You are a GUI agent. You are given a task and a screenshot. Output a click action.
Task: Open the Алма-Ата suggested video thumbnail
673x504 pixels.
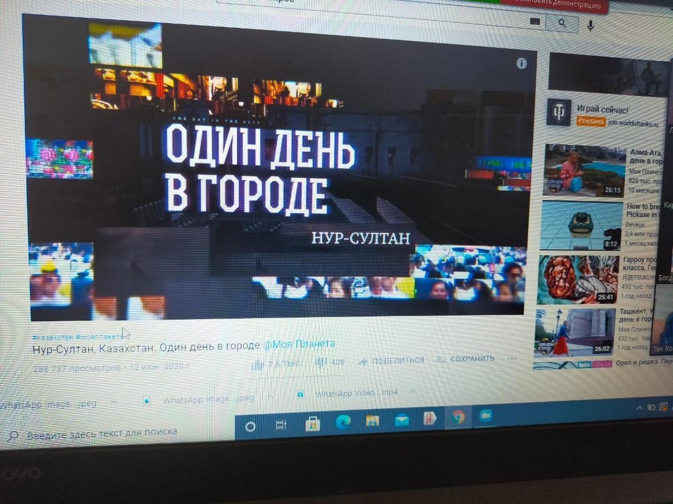(x=584, y=170)
